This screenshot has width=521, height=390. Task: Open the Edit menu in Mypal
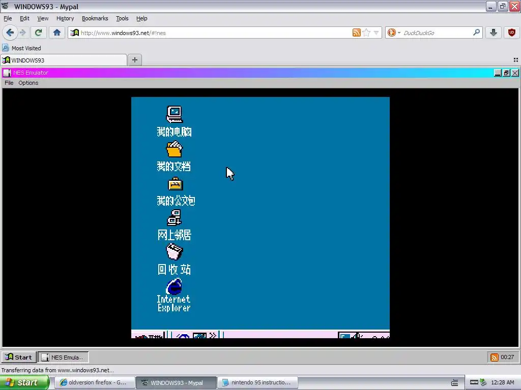tap(24, 18)
